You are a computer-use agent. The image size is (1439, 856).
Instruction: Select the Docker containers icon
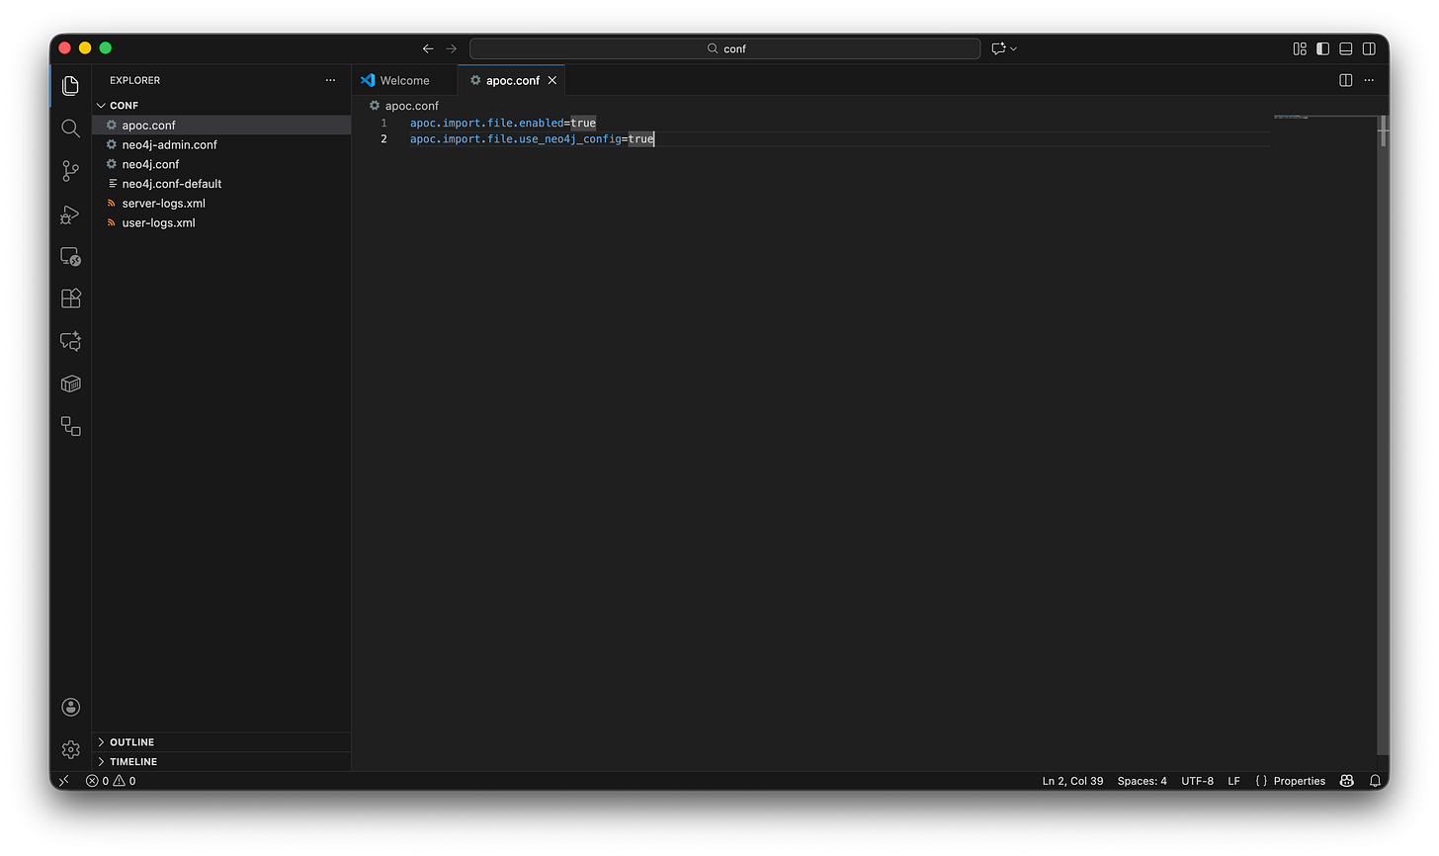[70, 384]
